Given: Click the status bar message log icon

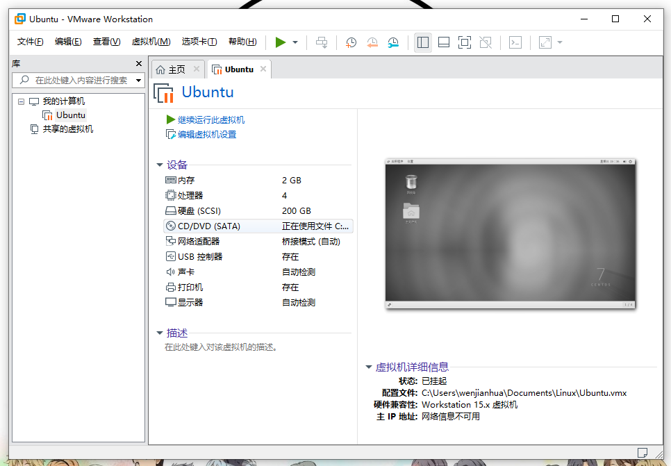Looking at the screenshot, I should click(x=642, y=453).
